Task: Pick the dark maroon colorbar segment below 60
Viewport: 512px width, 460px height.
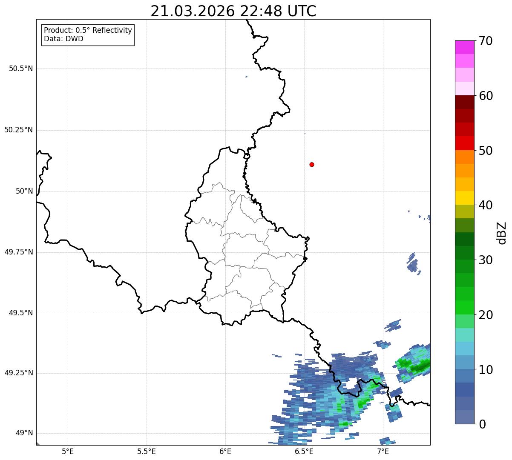Action: pyautogui.click(x=464, y=102)
